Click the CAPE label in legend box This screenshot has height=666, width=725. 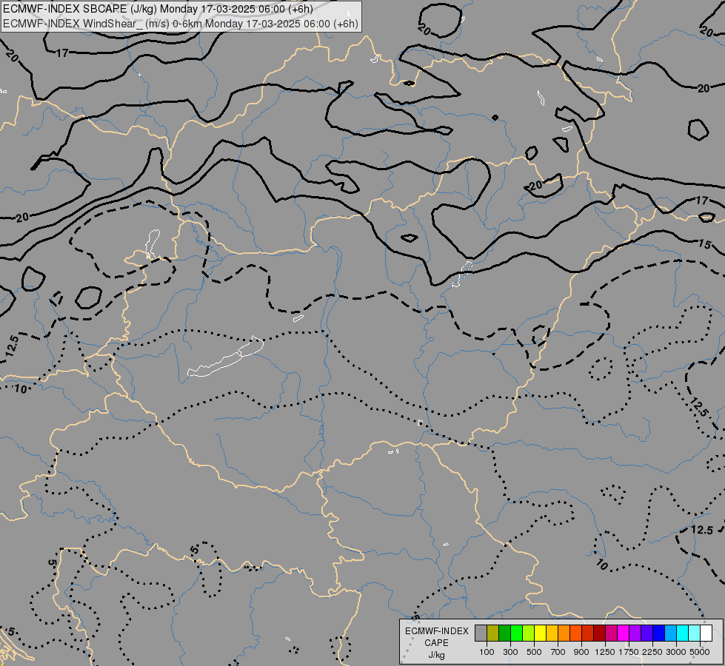pos(436,643)
